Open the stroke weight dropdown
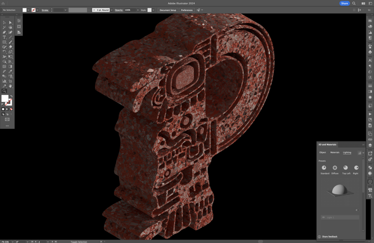 (65, 10)
